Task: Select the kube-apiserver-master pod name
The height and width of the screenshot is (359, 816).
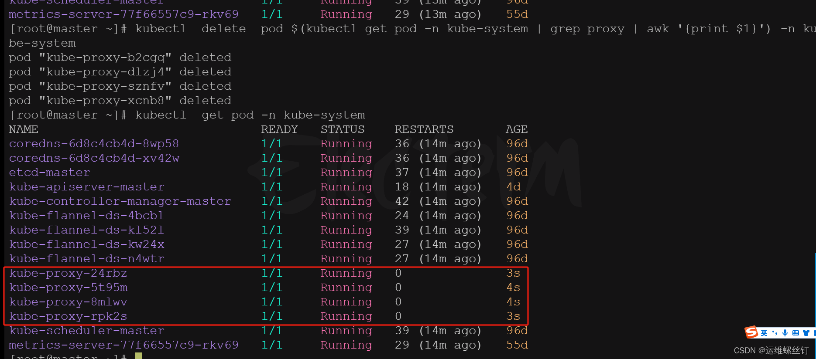Action: point(86,187)
